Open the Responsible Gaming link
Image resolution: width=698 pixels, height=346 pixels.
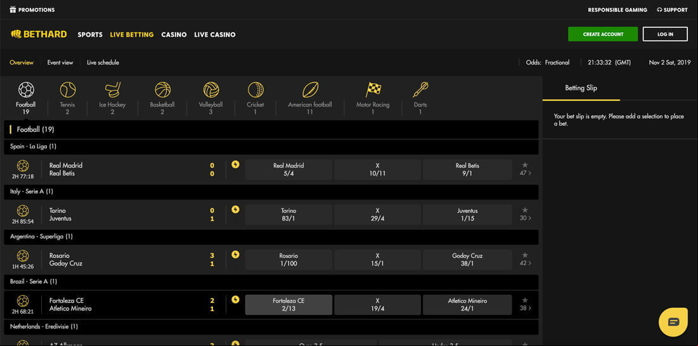coord(617,10)
